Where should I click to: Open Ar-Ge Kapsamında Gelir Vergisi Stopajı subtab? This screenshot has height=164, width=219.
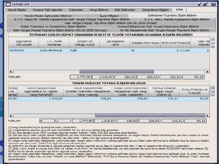pyautogui.click(x=165, y=30)
